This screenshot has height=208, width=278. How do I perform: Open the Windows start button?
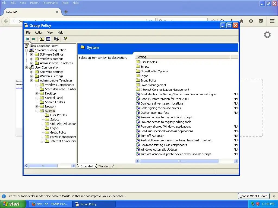[13, 204]
